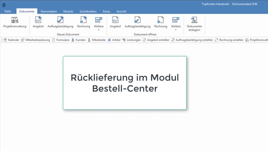Switch to the Stammdaten tab
The image size is (268, 151).
click(49, 11)
